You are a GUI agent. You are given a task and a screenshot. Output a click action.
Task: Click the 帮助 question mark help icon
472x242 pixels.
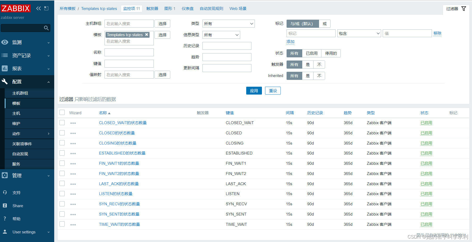tap(5, 219)
